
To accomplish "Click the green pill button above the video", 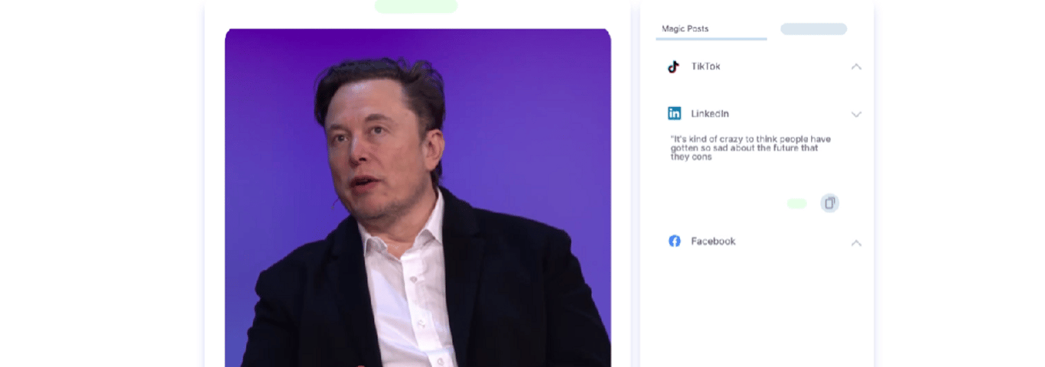I will (x=416, y=6).
